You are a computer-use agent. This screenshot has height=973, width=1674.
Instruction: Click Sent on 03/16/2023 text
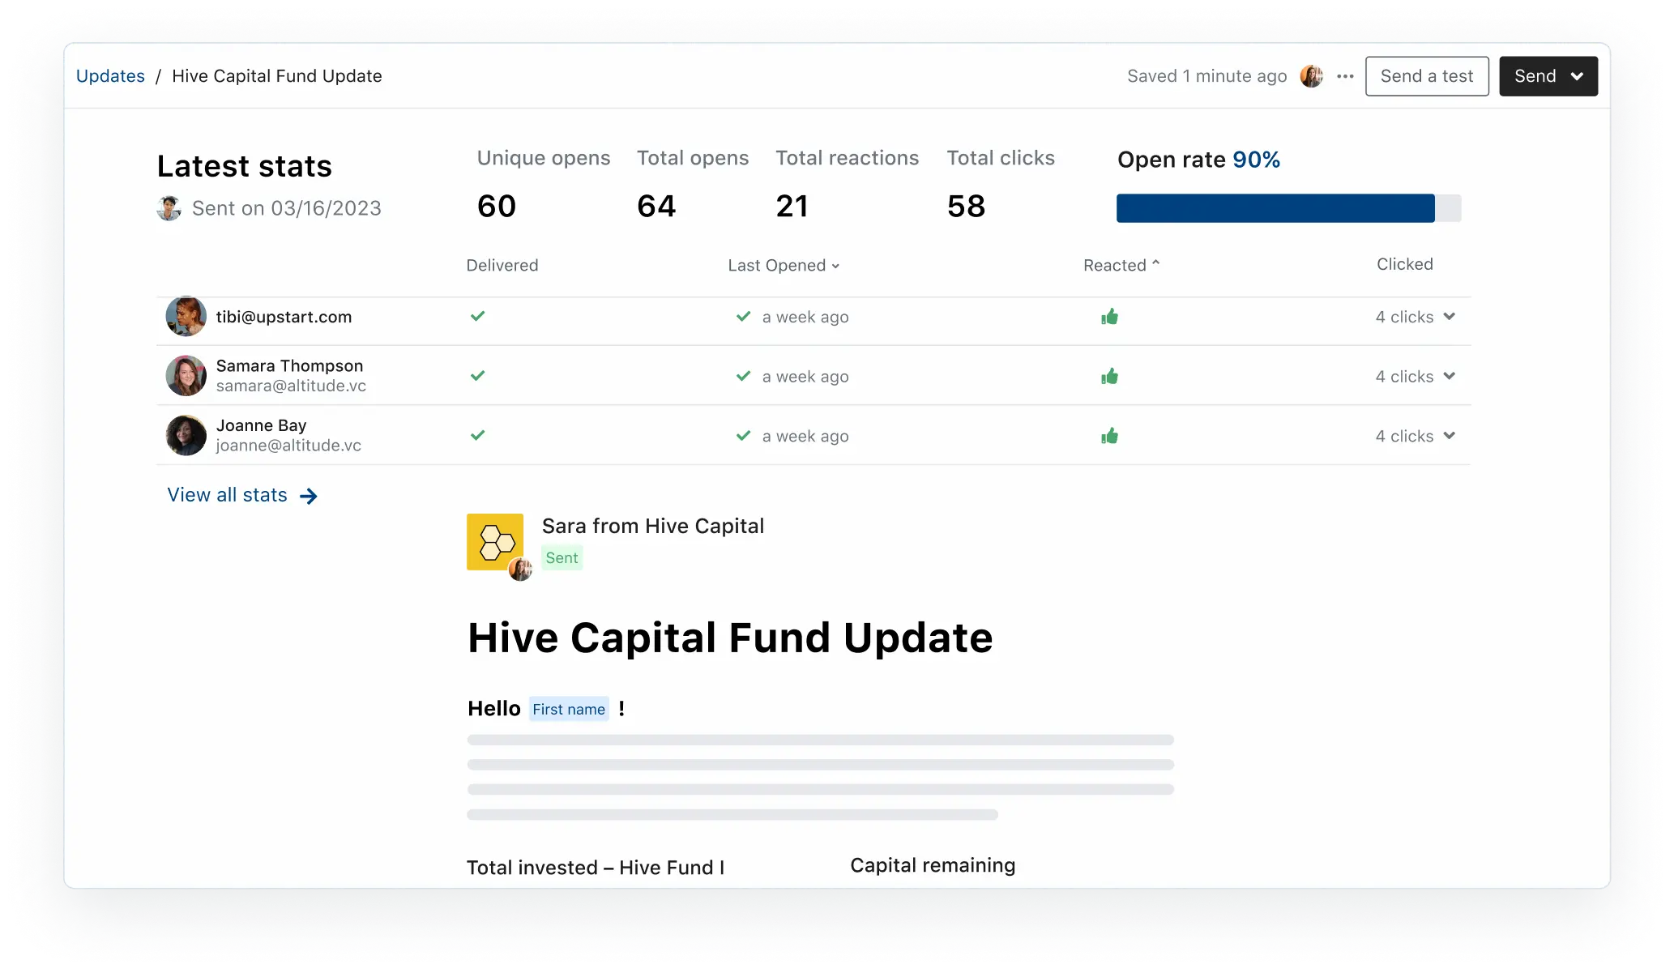286,208
